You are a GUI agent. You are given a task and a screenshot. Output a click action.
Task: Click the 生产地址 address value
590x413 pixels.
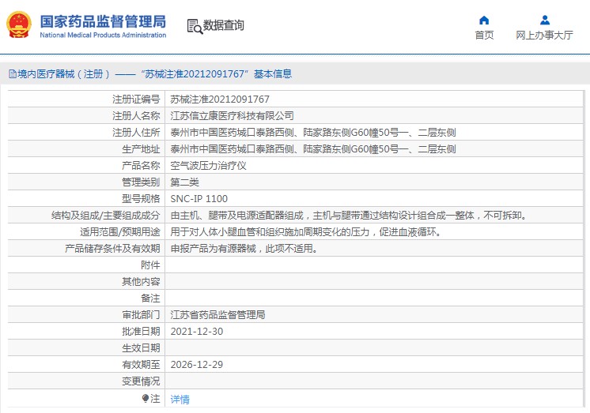(312, 148)
